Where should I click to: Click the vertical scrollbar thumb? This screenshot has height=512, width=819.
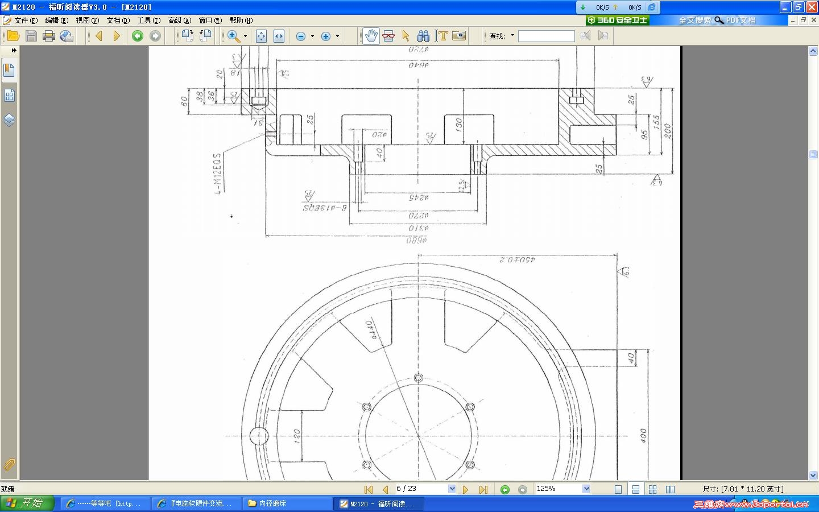[x=813, y=155]
